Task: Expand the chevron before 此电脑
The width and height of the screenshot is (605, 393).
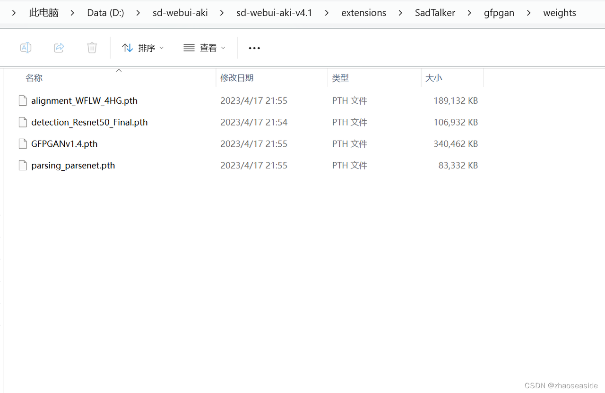Action: [x=14, y=13]
